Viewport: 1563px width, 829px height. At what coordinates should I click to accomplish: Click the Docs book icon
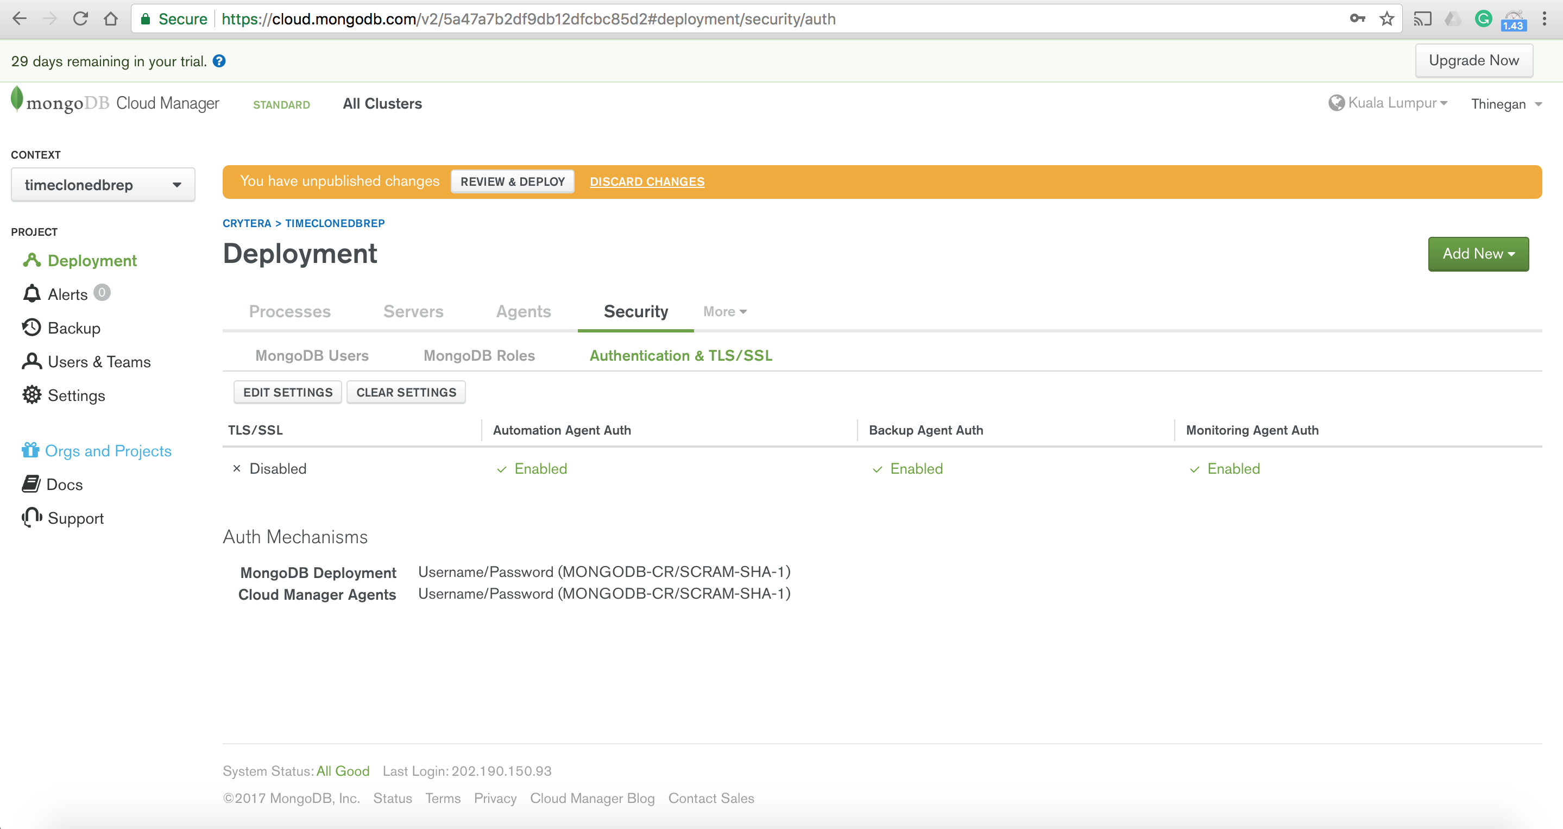31,483
